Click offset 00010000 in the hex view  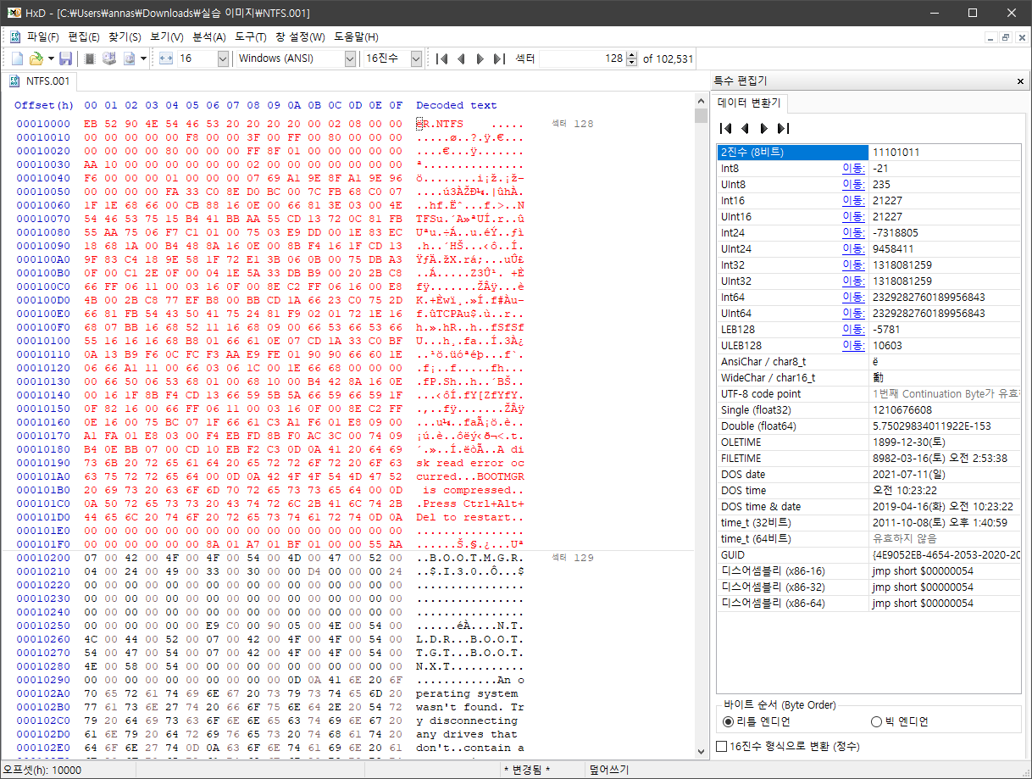43,124
